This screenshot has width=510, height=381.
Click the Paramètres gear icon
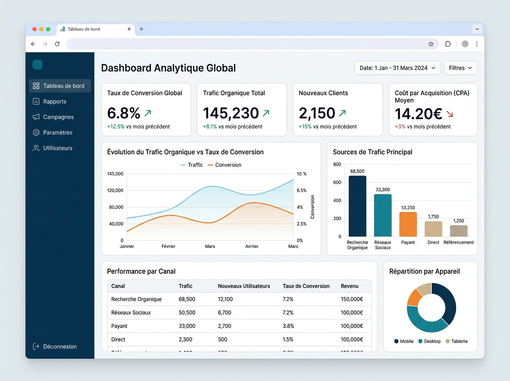point(36,133)
